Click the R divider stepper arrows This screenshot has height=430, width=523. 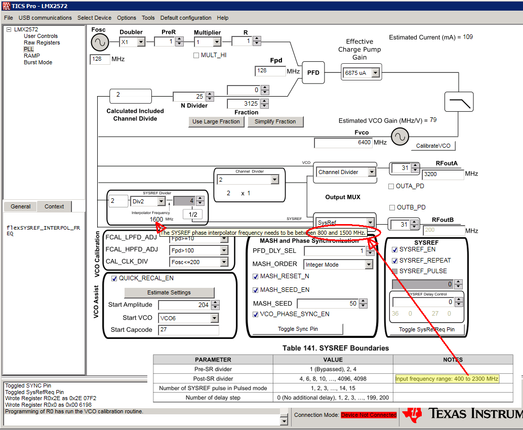(x=257, y=41)
